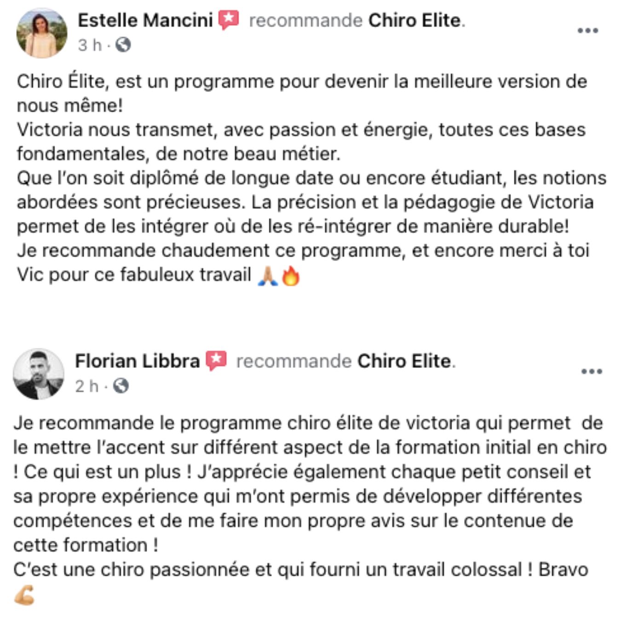Image resolution: width=621 pixels, height=621 pixels.
Task: Click the "2 h" post timestamp
Action: 86,386
